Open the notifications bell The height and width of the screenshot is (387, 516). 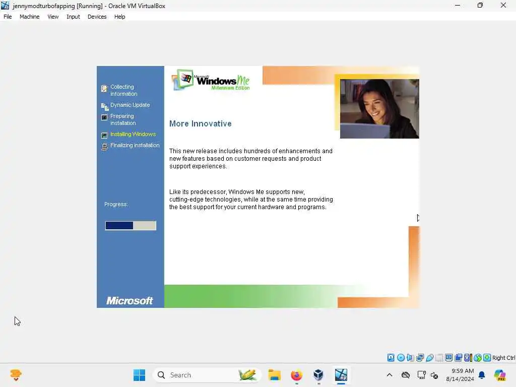click(482, 375)
